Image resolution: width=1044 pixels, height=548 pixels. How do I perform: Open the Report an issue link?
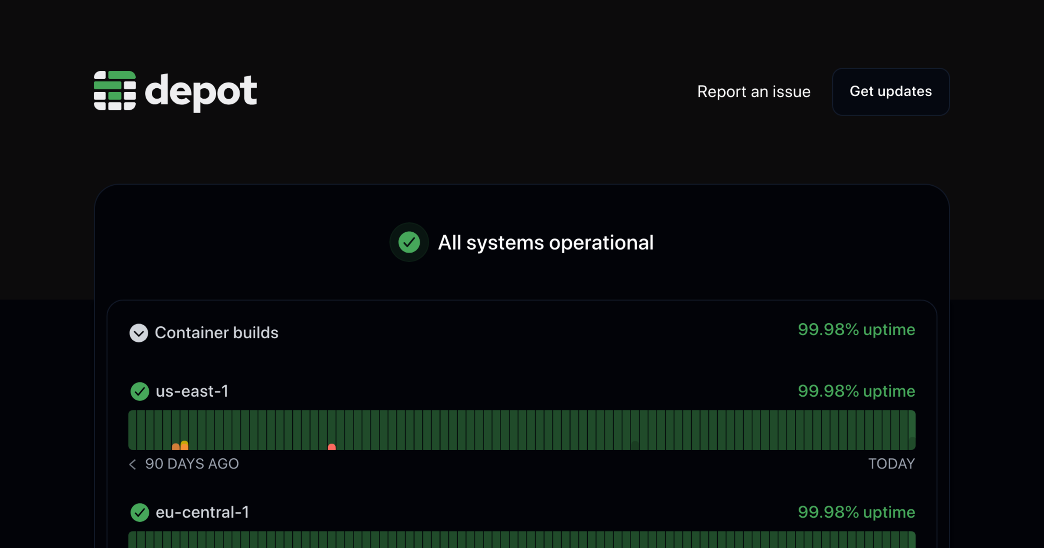pyautogui.click(x=753, y=92)
